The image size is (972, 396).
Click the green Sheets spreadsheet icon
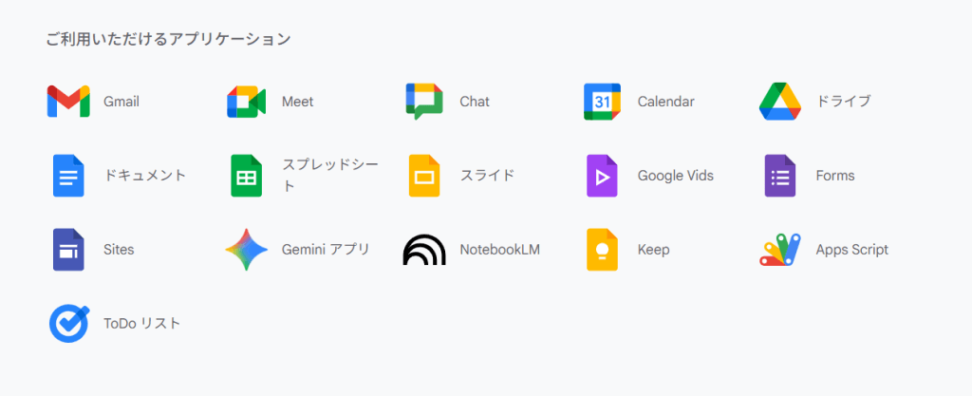246,176
